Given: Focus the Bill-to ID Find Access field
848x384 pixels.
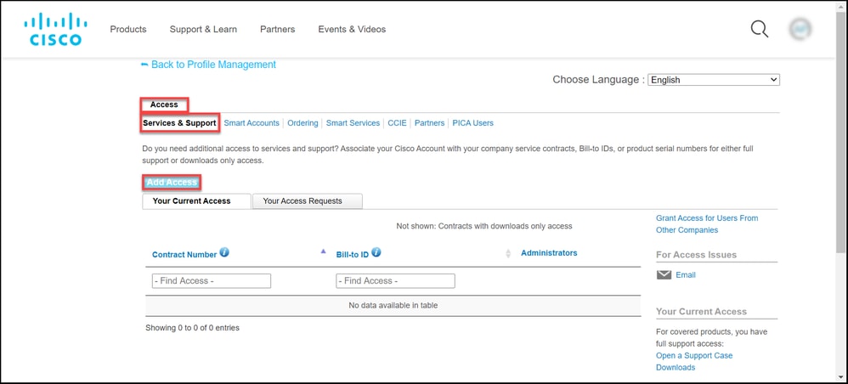Looking at the screenshot, I should click(395, 280).
